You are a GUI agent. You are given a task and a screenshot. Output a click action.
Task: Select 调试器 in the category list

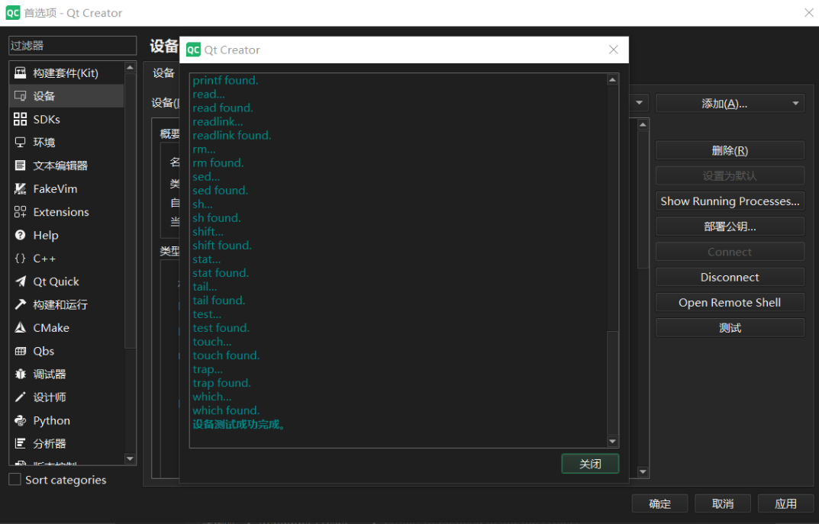click(x=66, y=375)
